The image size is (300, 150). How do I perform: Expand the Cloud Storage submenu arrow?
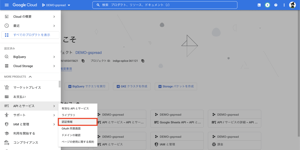54,66
